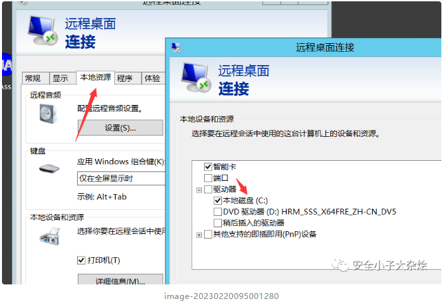444x305 pixels.
Task: Check the 端口 checkbox
Action: (x=208, y=178)
